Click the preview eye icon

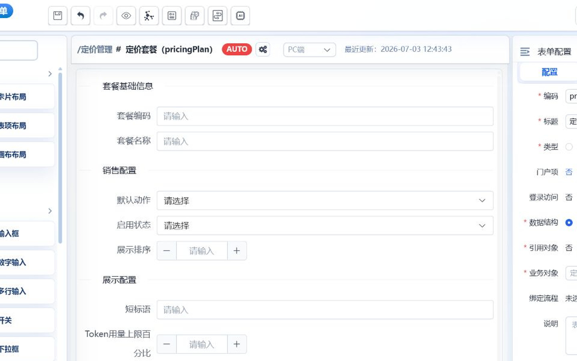[126, 16]
